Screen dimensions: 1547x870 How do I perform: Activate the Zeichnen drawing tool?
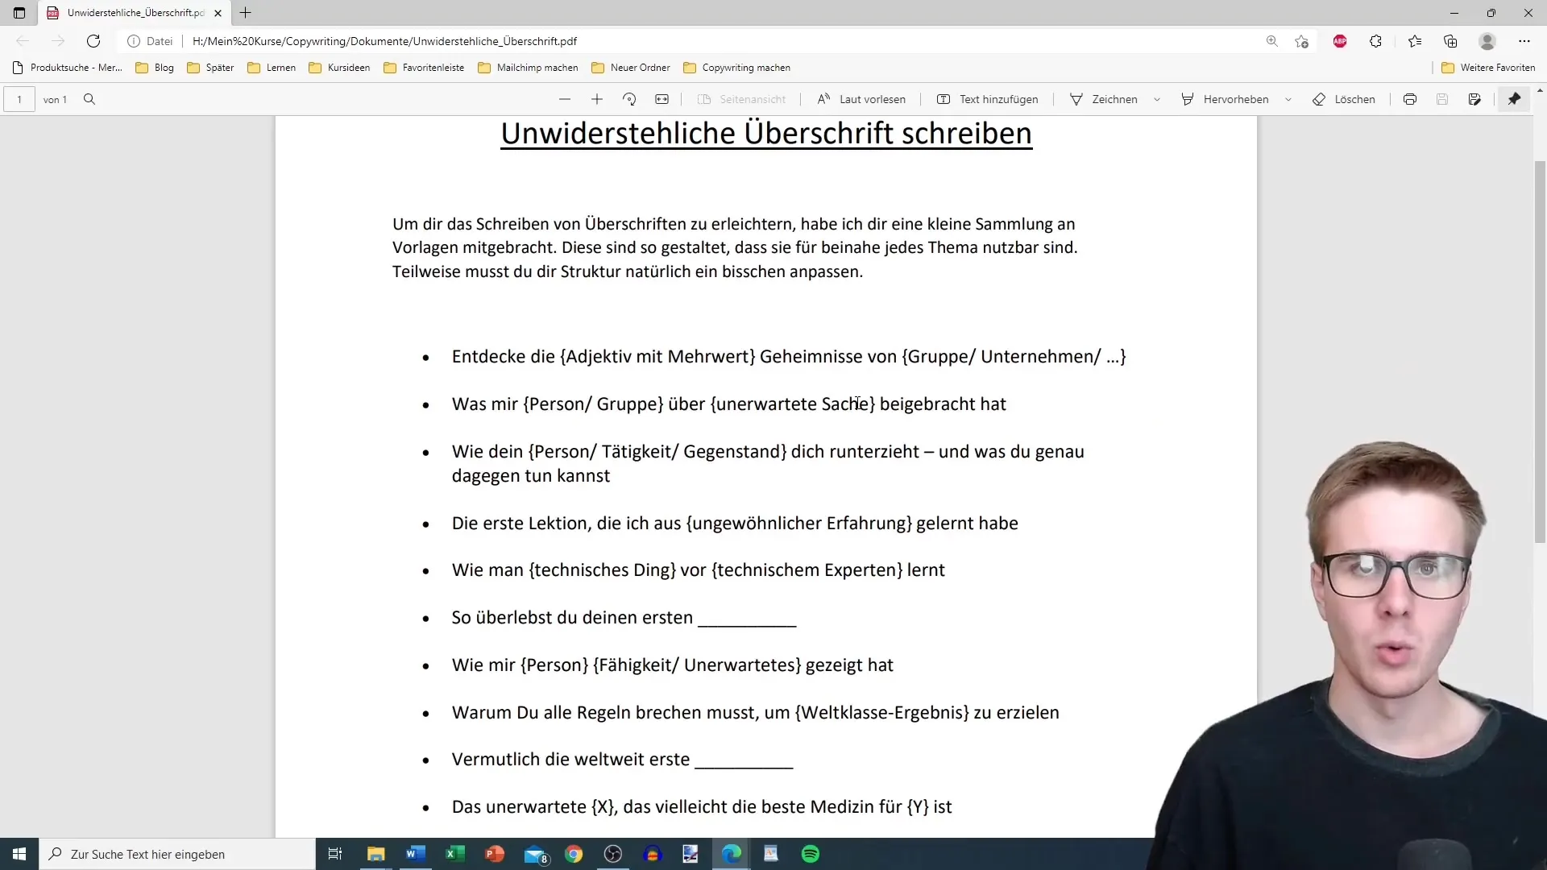pyautogui.click(x=1104, y=99)
